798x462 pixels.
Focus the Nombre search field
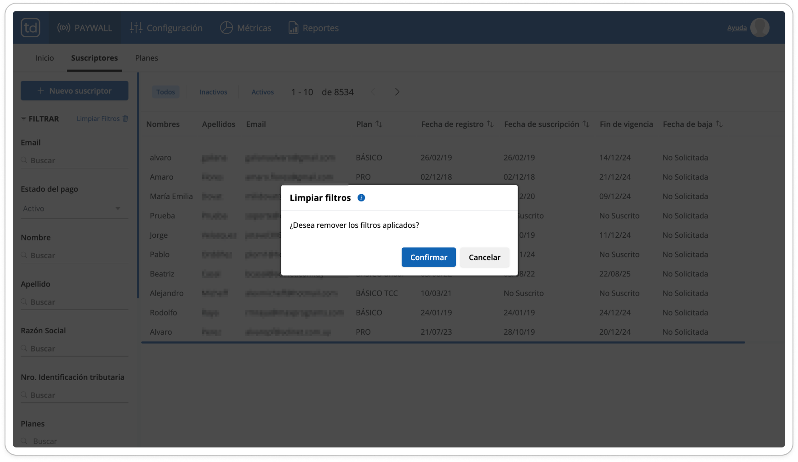[75, 256]
